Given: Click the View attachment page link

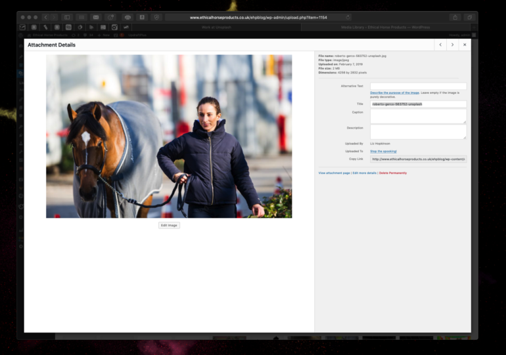Looking at the screenshot, I should [334, 173].
